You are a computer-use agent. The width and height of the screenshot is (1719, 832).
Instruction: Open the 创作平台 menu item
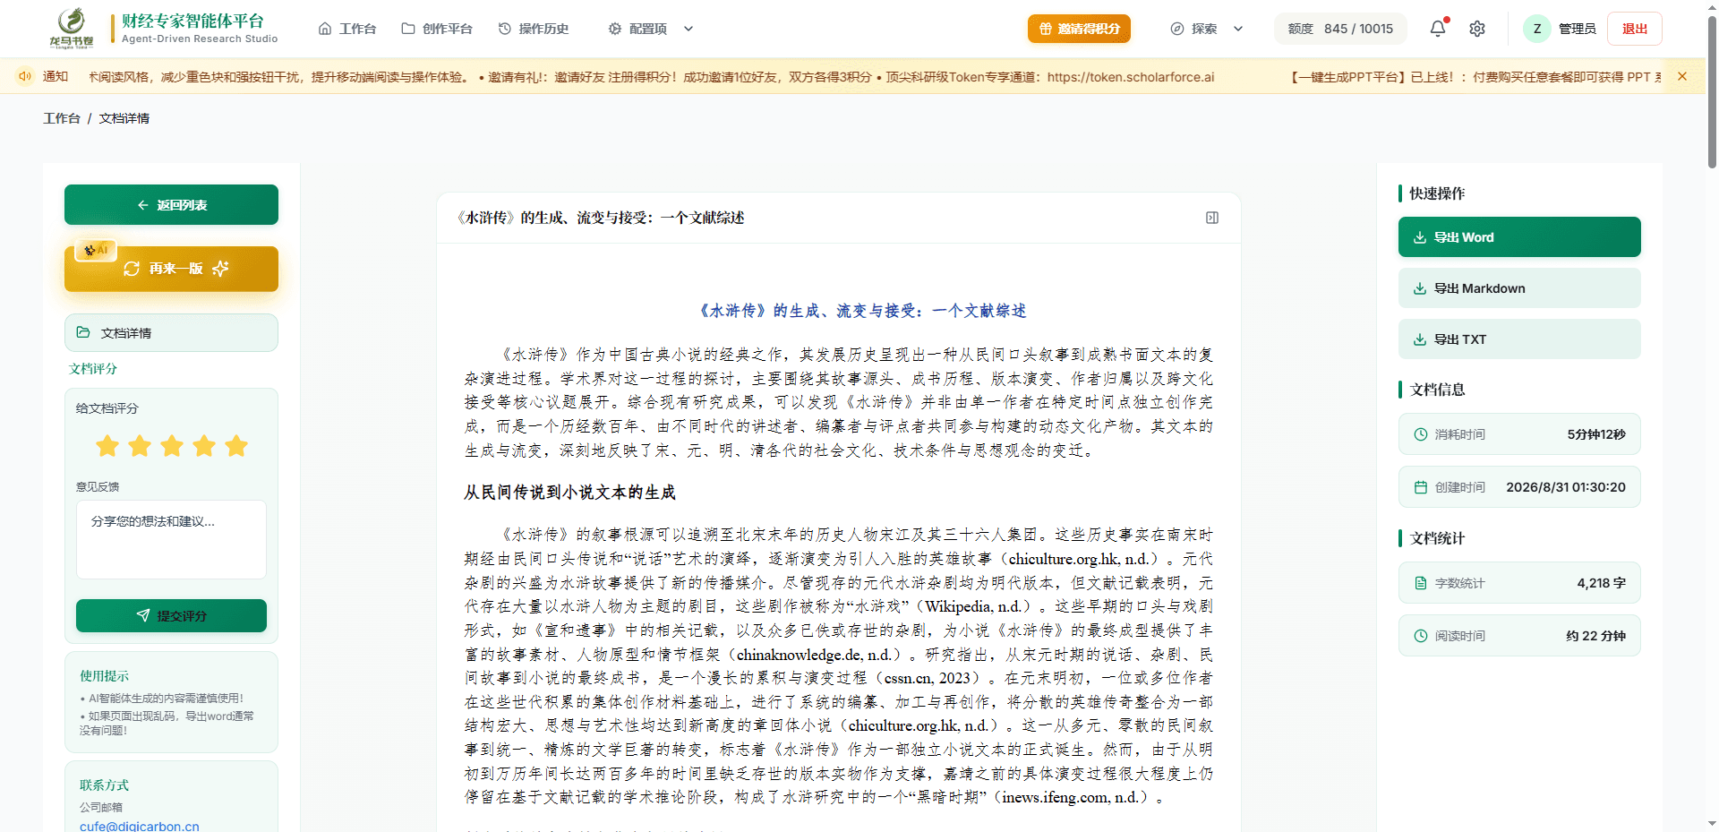pos(437,29)
